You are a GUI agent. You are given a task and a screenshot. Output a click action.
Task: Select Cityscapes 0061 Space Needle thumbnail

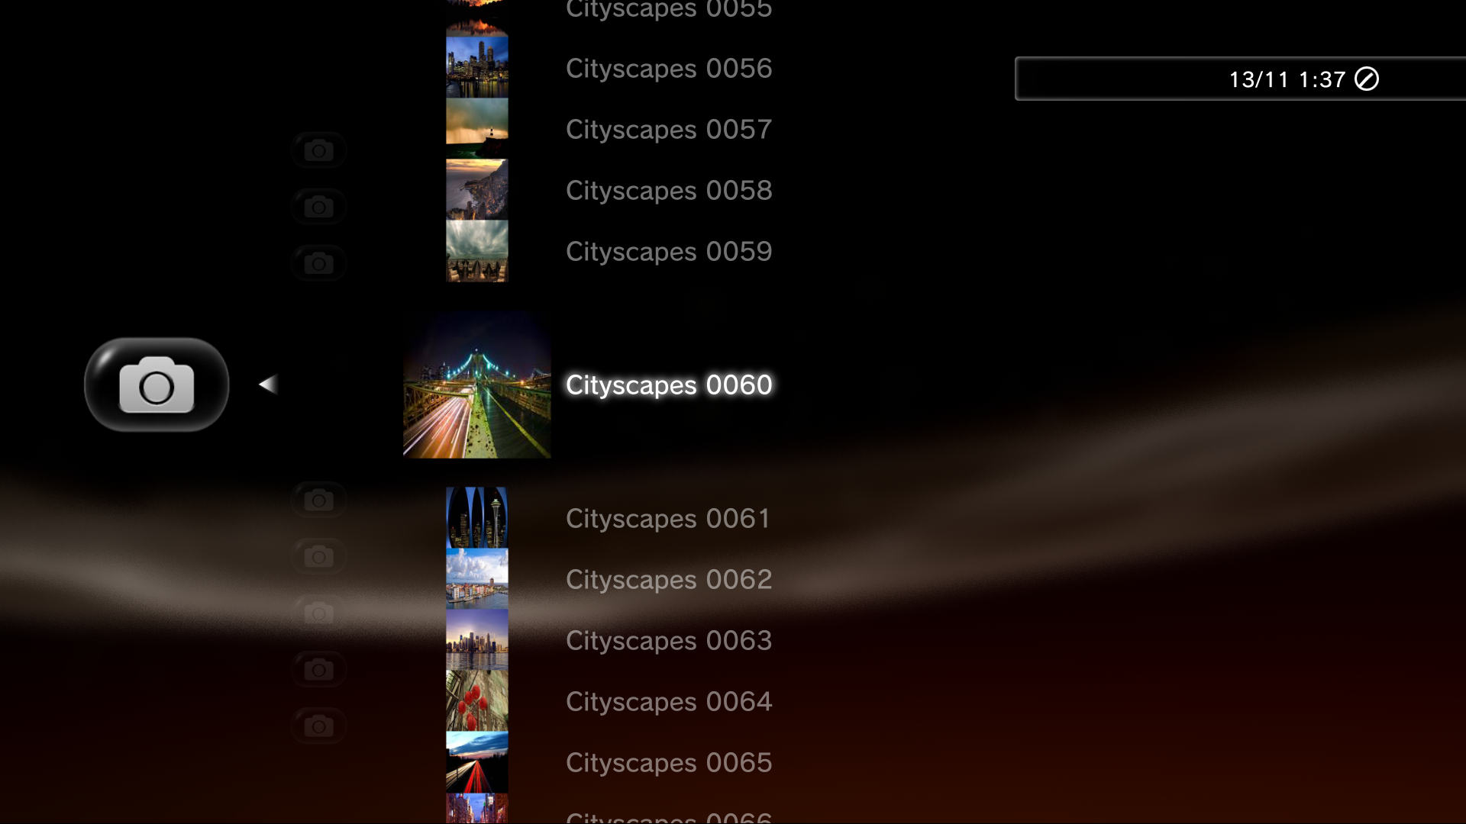point(477,517)
